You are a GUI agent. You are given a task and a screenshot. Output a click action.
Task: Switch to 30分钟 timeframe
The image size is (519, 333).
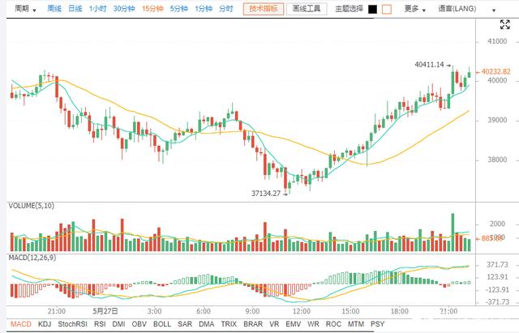tap(124, 9)
